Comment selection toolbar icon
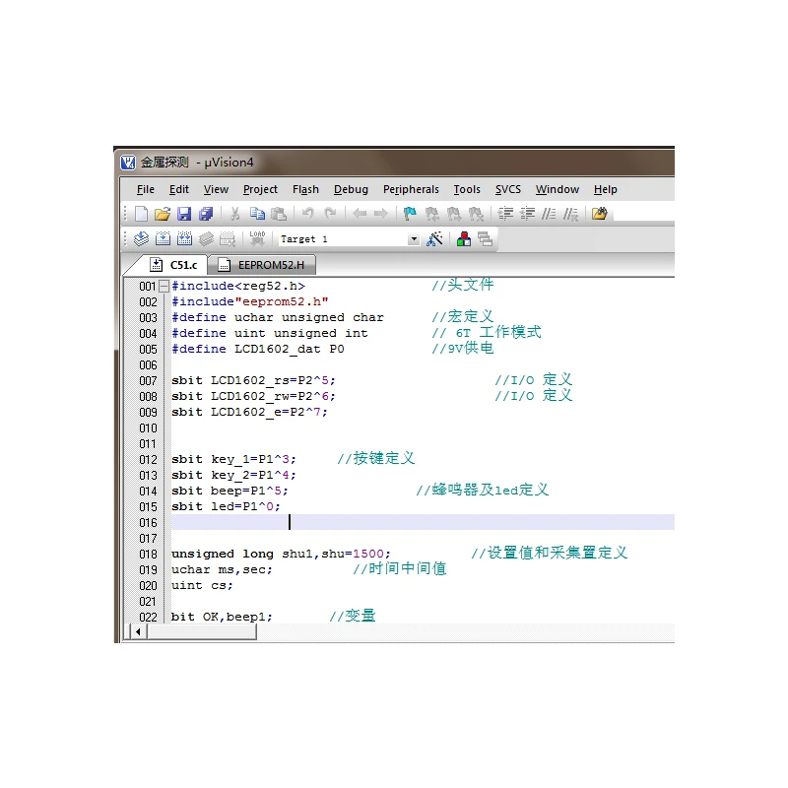 [549, 214]
